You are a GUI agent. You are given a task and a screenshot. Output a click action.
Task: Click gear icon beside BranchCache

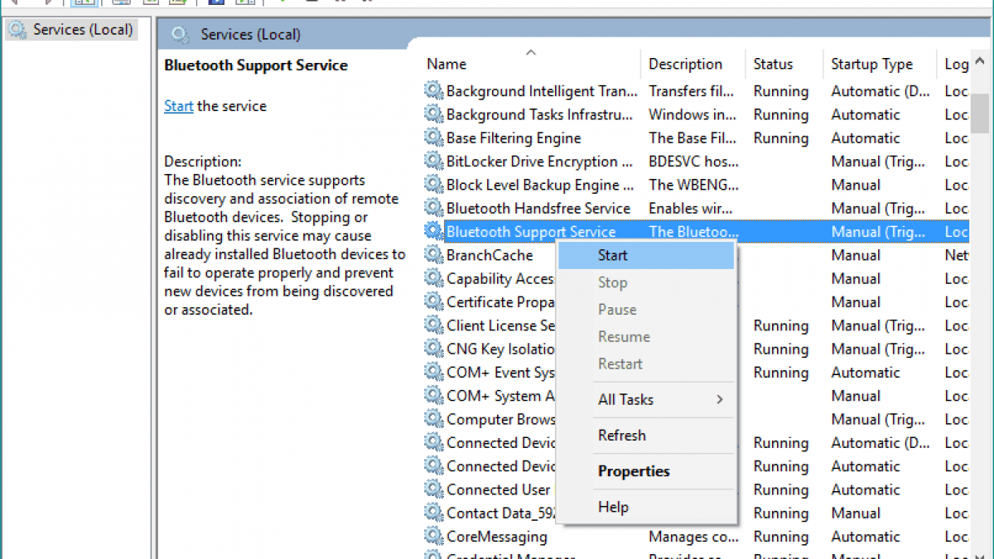[434, 255]
